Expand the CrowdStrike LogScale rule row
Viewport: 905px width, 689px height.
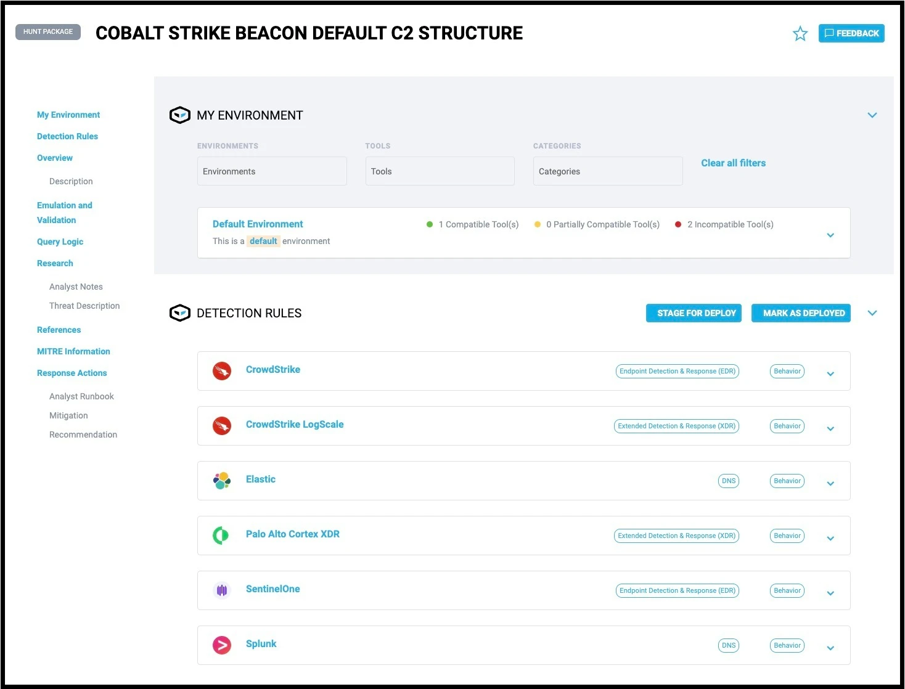coord(830,429)
